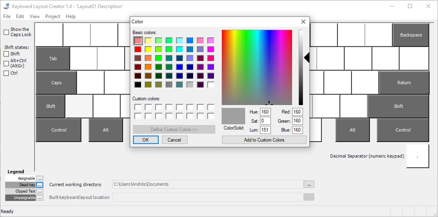Close the Color dialog with the X
The width and height of the screenshot is (438, 217).
coord(303,22)
